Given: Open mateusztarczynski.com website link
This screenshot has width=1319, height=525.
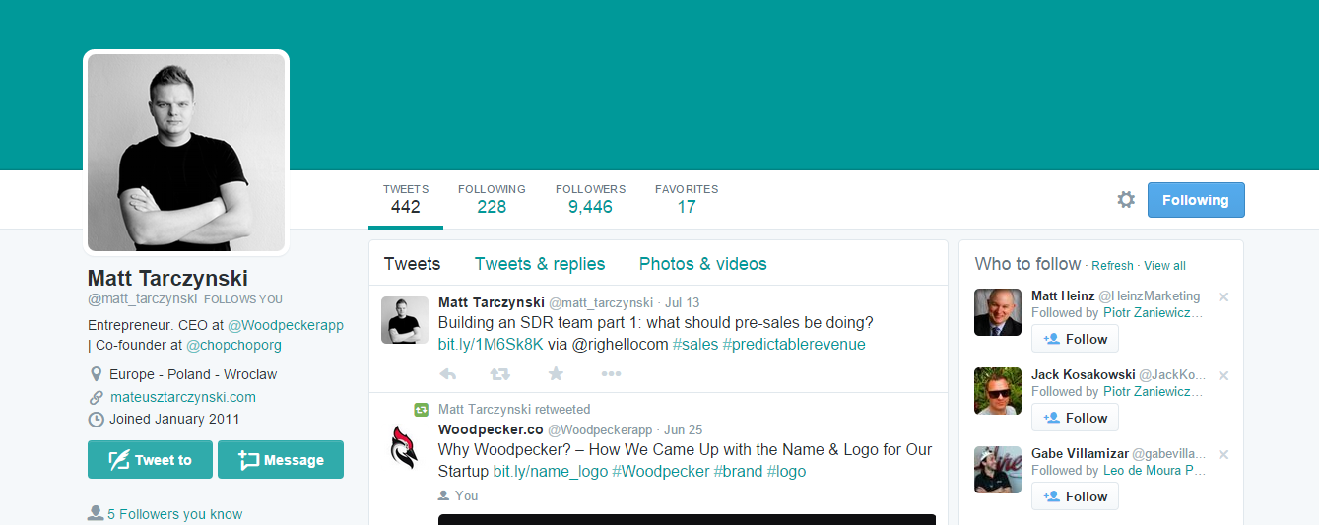Looking at the screenshot, I should 183,397.
